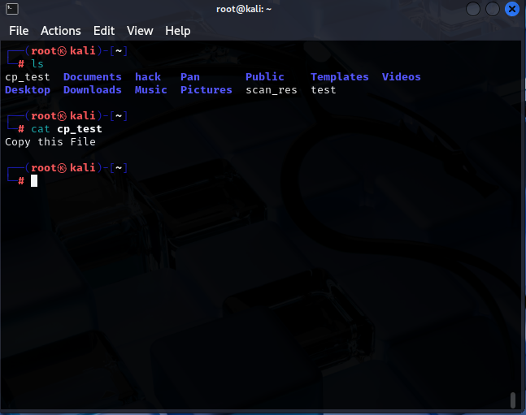Click the cat command word
Screen dimensions: 526x415
[x=41, y=129]
